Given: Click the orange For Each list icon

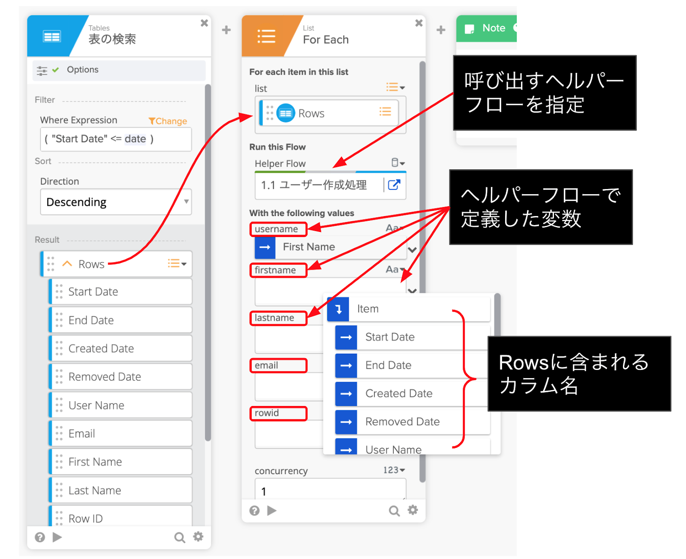Looking at the screenshot, I should (x=266, y=37).
